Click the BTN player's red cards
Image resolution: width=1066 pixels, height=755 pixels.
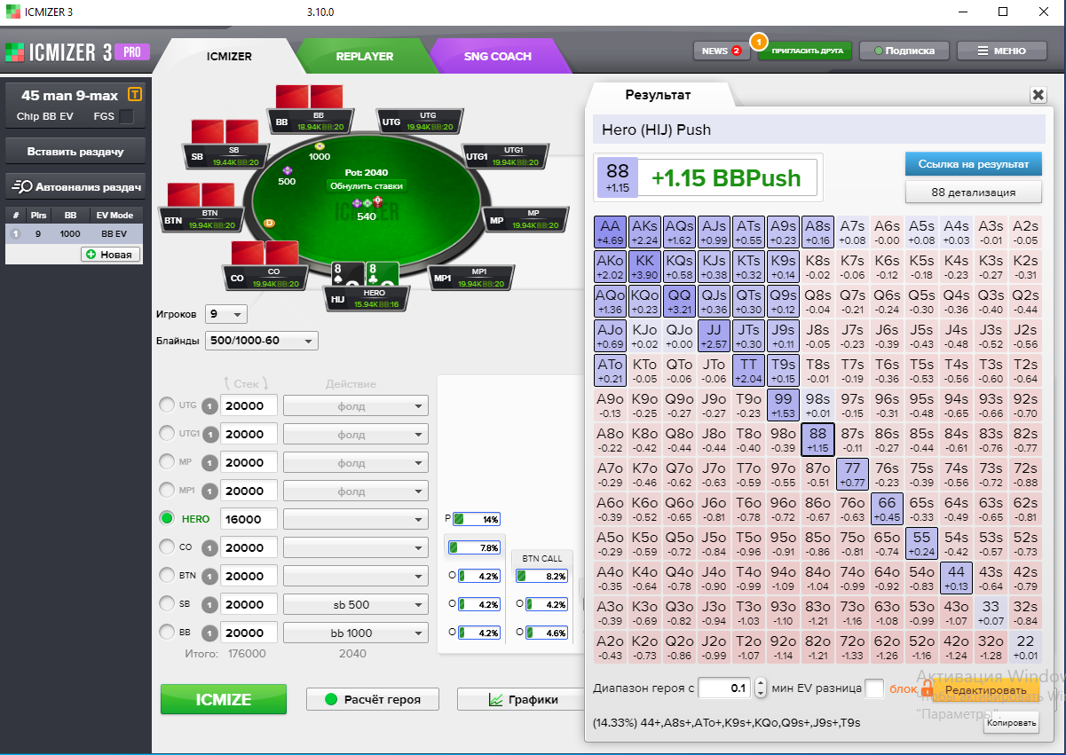click(x=201, y=193)
